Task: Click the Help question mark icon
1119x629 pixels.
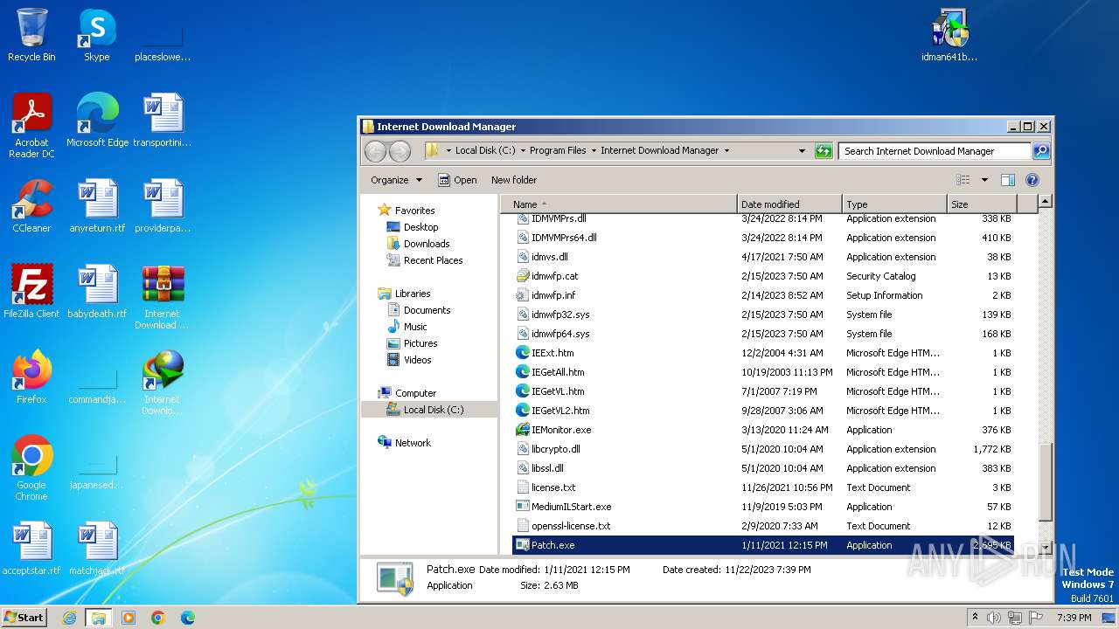Action: tap(1032, 180)
